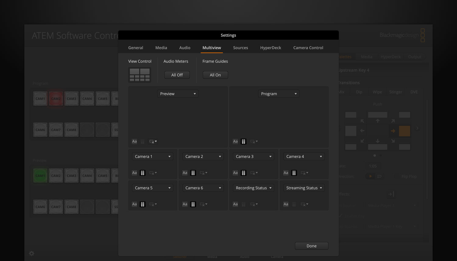This screenshot has height=261, width=457.
Task: Disable audio meters on the Camera 4 window
Action: (294, 173)
